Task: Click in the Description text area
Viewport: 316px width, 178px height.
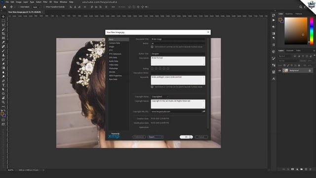Action: (178, 61)
